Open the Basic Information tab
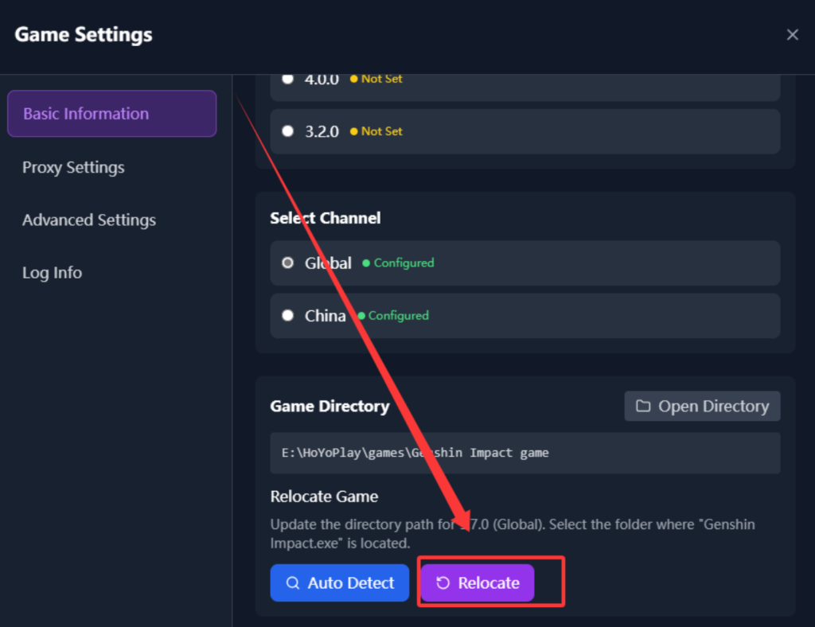 (111, 114)
